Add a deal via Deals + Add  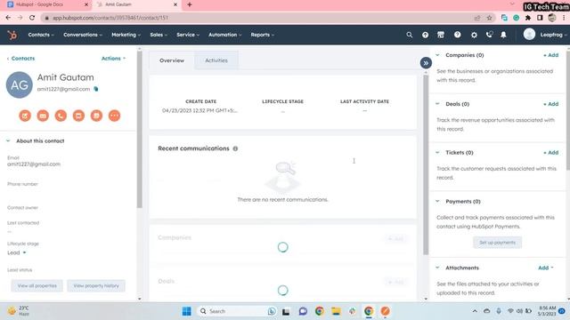point(550,104)
